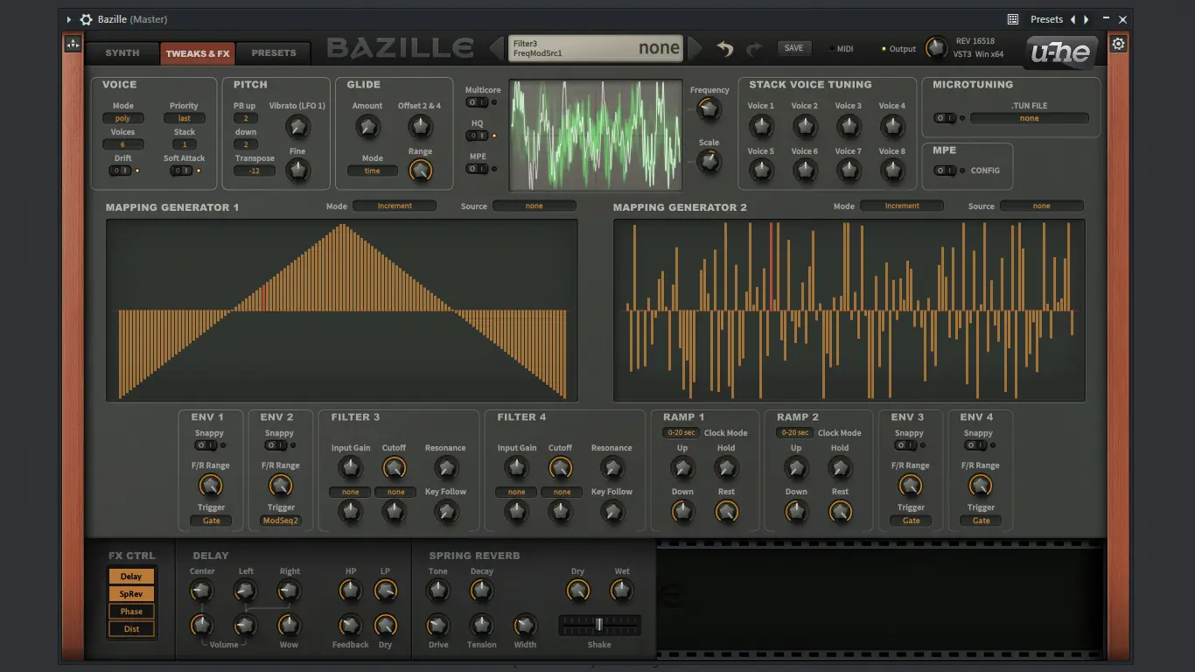1195x672 pixels.
Task: Enable the Multicore switch
Action: 478,102
